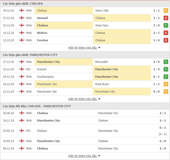Select the Southampton team name
This screenshot has width=170, height=160.
pyautogui.click(x=45, y=77)
